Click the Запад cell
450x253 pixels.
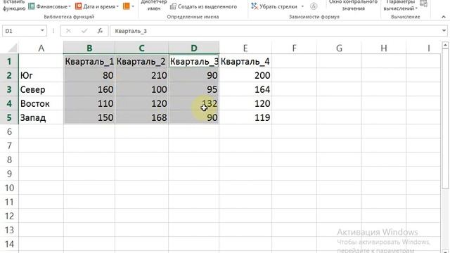[41, 117]
